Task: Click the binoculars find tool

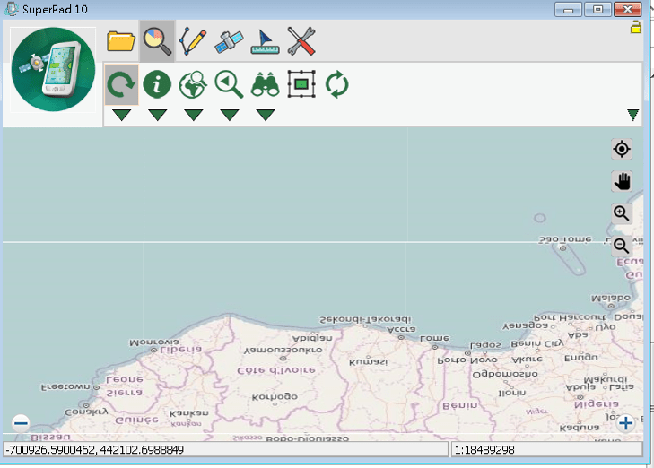Action: click(x=266, y=84)
